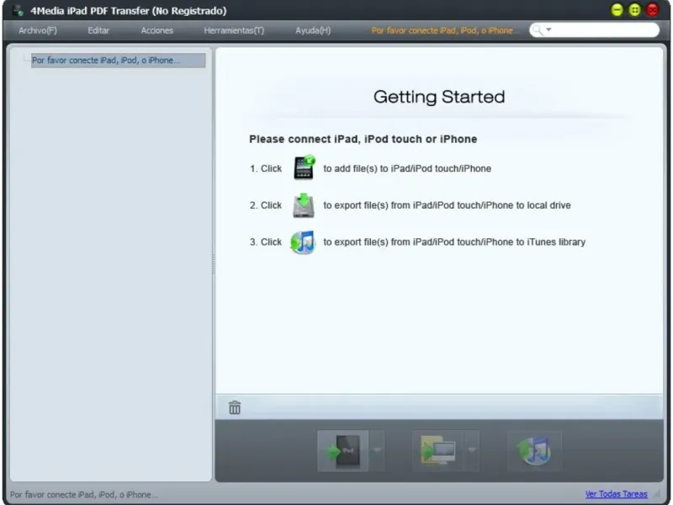Click 'Please connect iPad, iPod touch or iPhone' text

click(x=363, y=139)
